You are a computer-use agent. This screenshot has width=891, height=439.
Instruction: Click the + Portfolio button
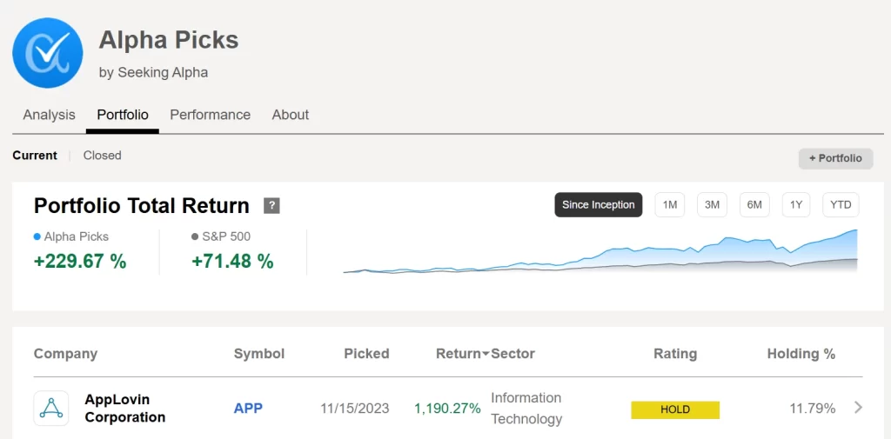[835, 158]
